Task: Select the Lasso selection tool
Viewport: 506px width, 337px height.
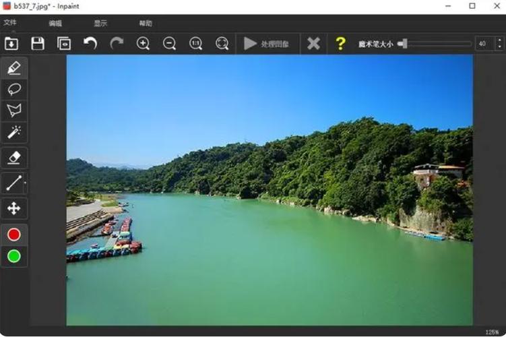Action: tap(13, 89)
